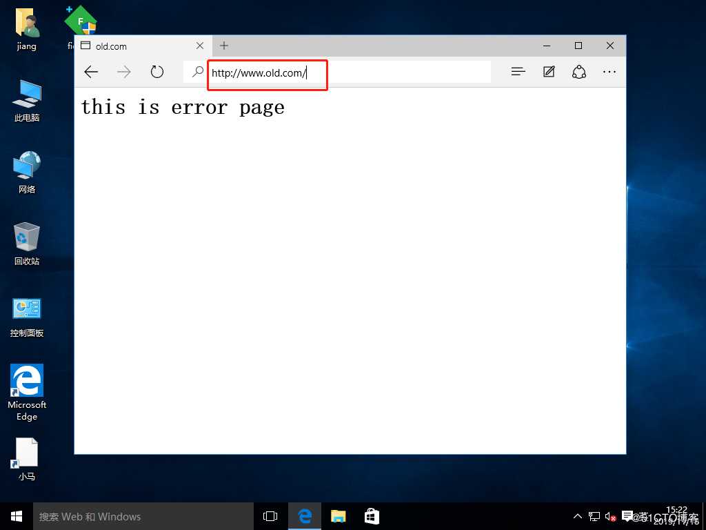This screenshot has height=530, width=706.
Task: Select the 小马 shortcut file on desktop
Action: [27, 459]
